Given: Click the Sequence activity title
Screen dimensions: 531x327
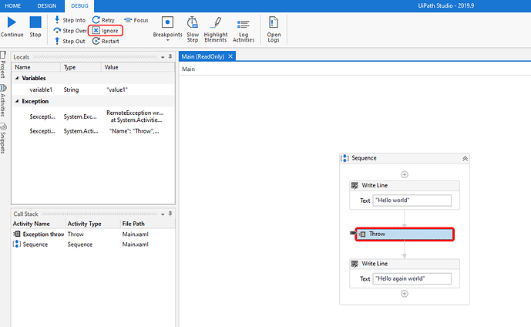Looking at the screenshot, I should pos(364,158).
